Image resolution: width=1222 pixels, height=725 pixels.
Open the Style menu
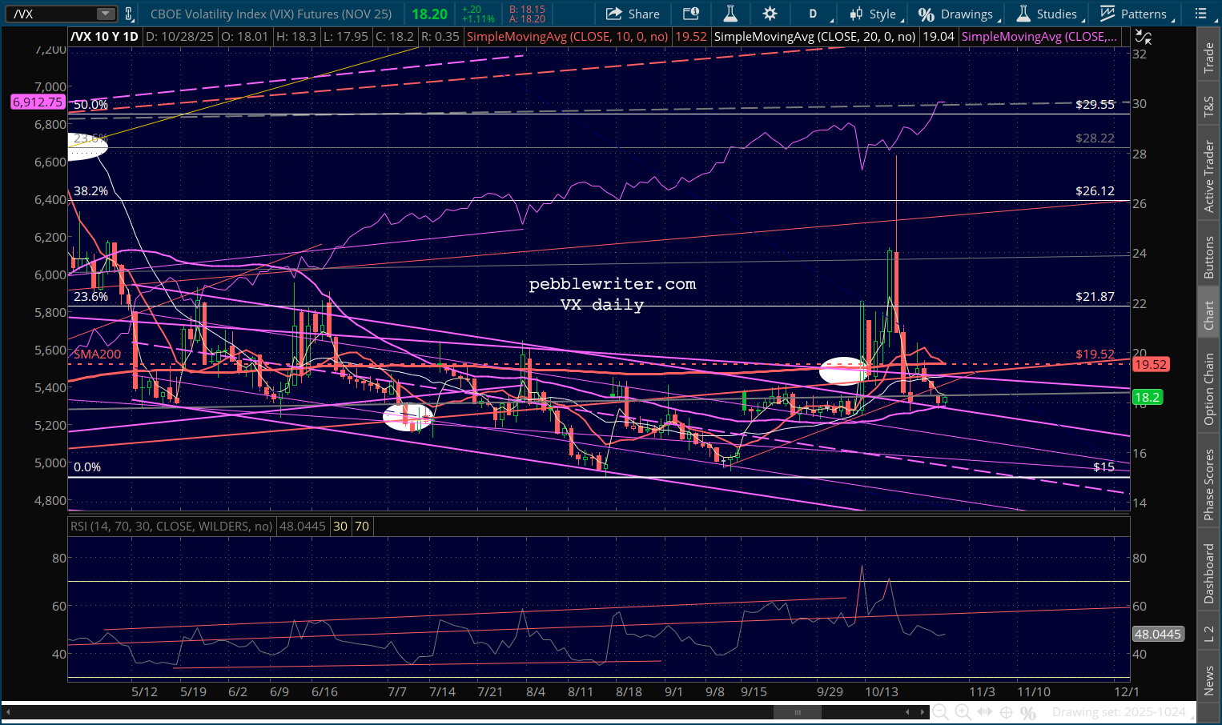(875, 14)
